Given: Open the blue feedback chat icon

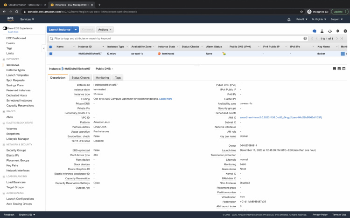Looking at the screenshot, I should (314, 31).
